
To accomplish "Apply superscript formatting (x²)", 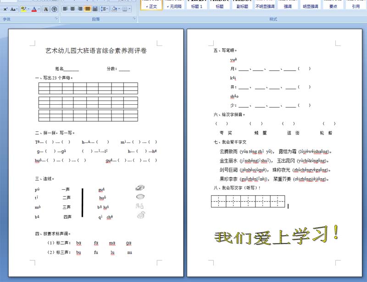I will pyautogui.click(x=5, y=9).
